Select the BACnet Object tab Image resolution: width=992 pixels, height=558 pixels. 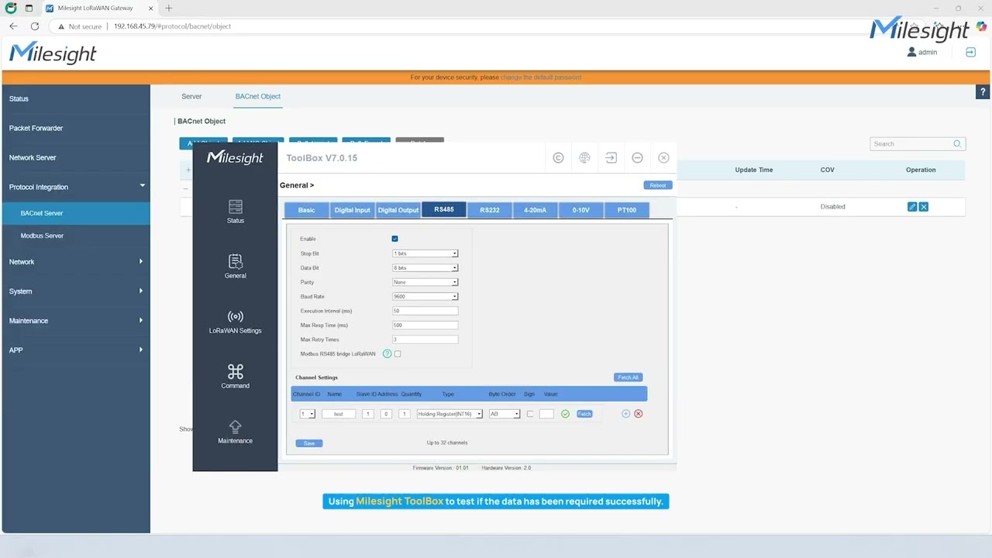(258, 97)
